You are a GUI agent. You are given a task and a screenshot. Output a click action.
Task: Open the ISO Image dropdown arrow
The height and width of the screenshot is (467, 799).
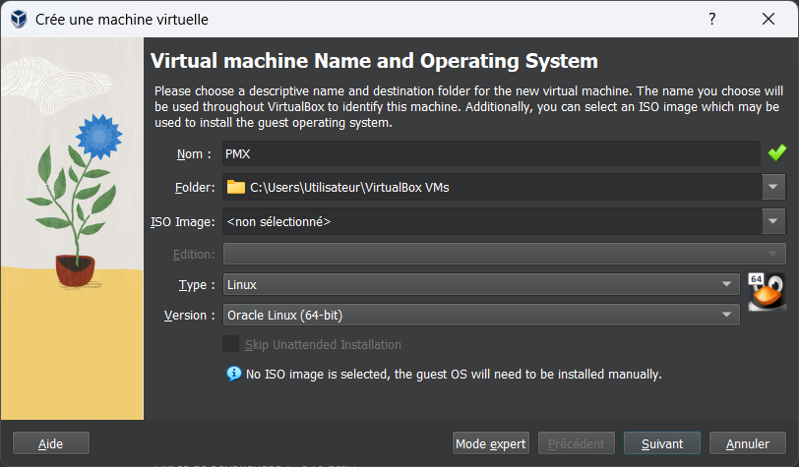pos(773,221)
